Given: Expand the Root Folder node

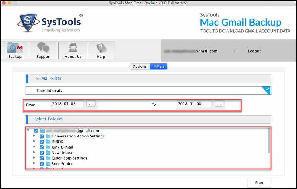Looking at the screenshot, I should pyautogui.click(x=34, y=163).
